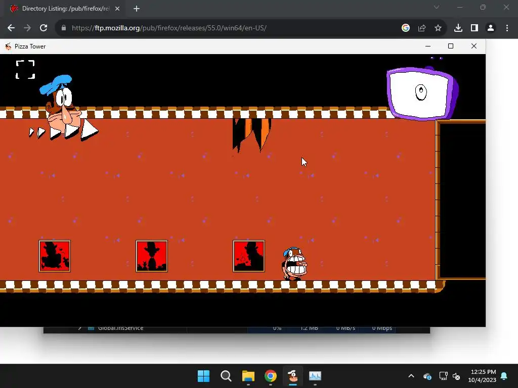Share this page icon
The height and width of the screenshot is (388, 518).
(x=422, y=28)
